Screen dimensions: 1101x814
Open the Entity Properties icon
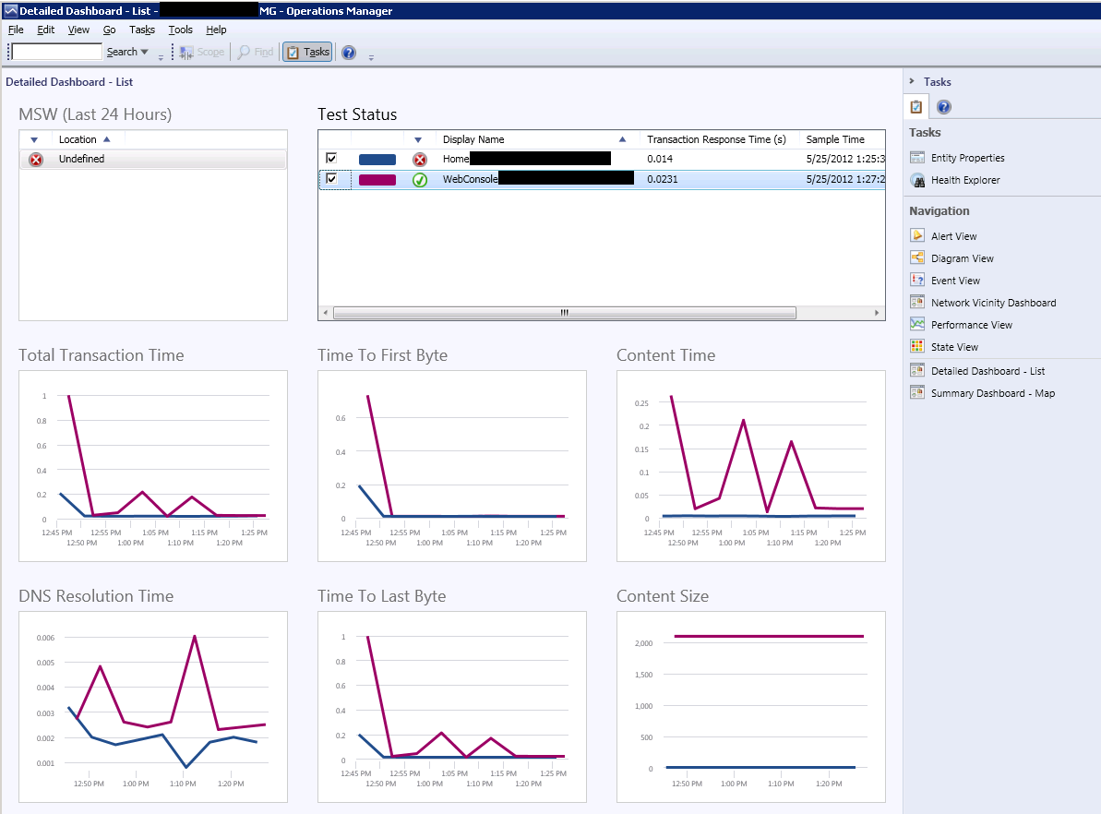click(x=917, y=157)
